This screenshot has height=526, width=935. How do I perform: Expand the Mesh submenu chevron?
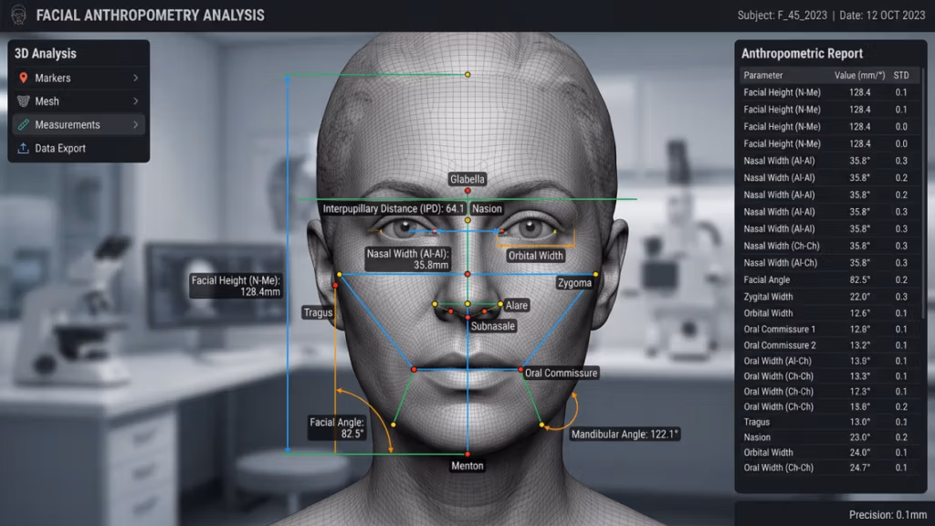tap(136, 101)
